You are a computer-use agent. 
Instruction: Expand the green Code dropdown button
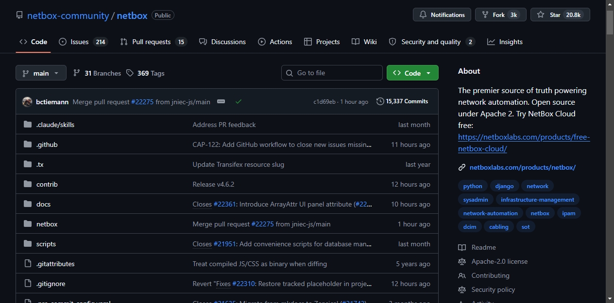[x=412, y=73]
